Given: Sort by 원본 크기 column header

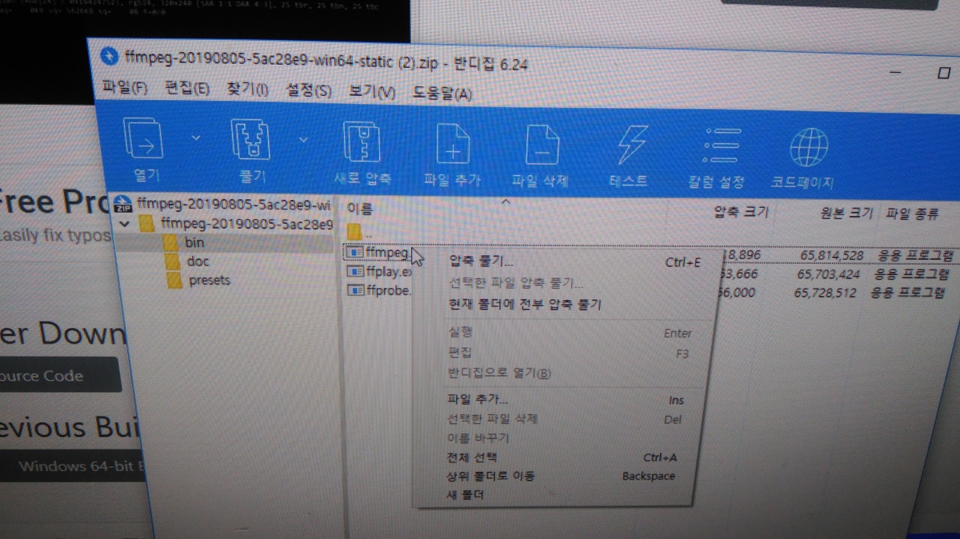Looking at the screenshot, I should tap(846, 214).
